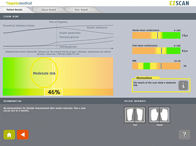Click the Time of Diagnosis marker line

tap(57, 35)
